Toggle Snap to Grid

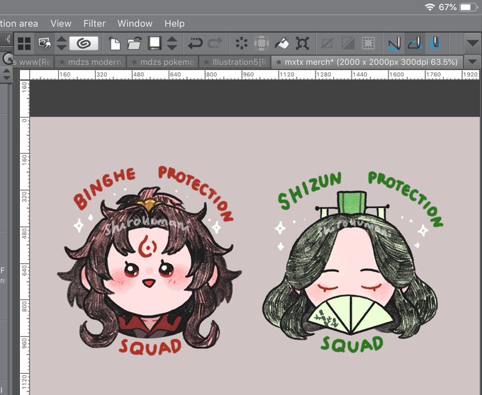[x=435, y=43]
